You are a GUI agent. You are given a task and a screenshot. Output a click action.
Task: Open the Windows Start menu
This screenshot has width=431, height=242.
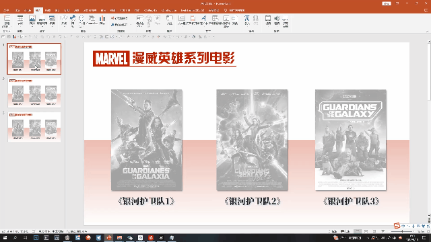(x=5, y=237)
